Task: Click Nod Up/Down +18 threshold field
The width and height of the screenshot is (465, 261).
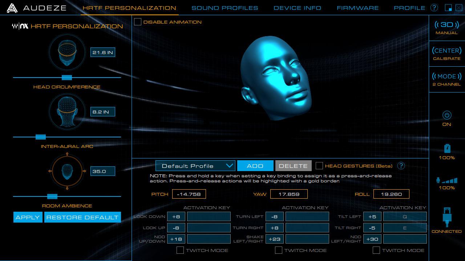Action: click(x=176, y=239)
